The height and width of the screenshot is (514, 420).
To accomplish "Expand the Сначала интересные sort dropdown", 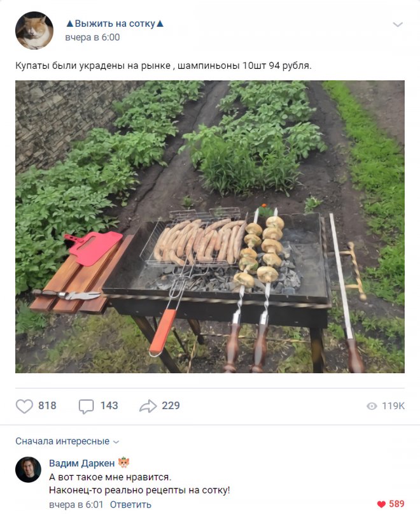I will click(x=67, y=441).
